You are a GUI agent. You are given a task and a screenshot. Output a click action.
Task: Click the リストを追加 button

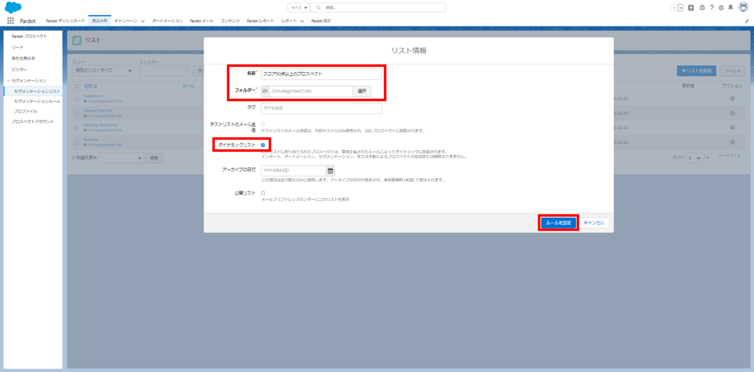(696, 71)
